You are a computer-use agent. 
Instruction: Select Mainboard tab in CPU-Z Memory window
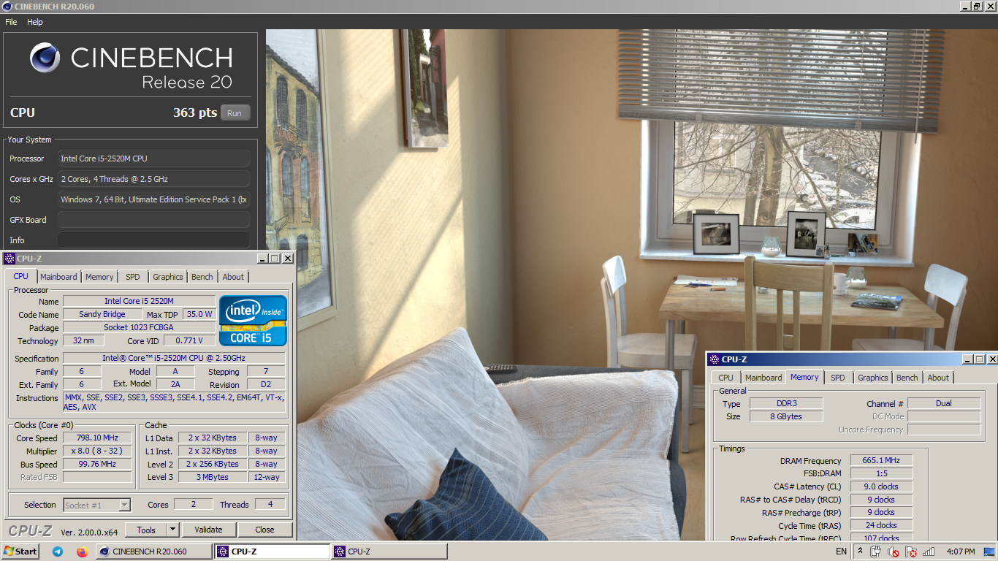763,378
